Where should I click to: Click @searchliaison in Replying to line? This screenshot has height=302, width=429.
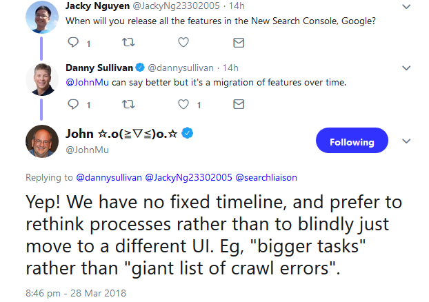pos(266,177)
